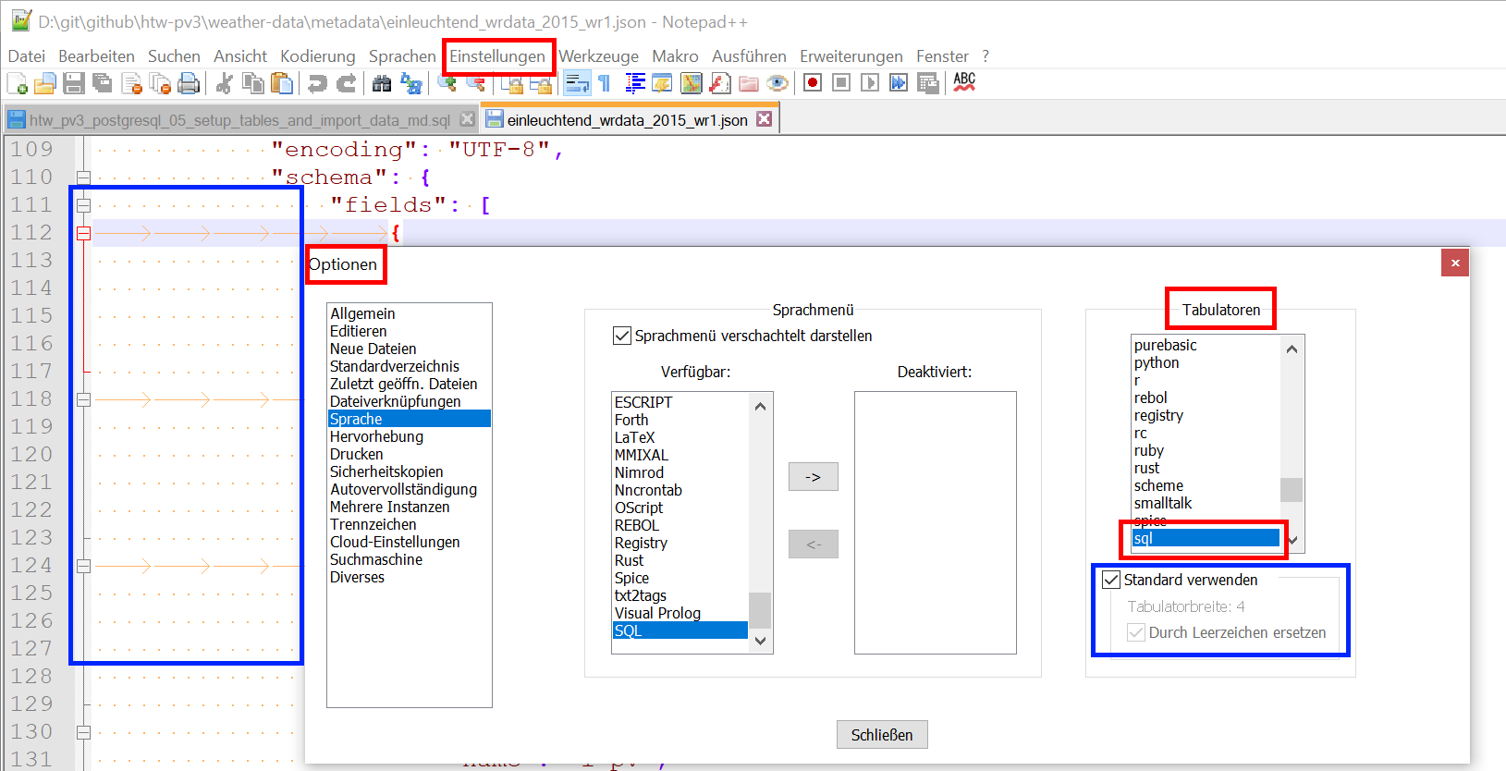This screenshot has height=771, width=1506.
Task: Switch to the htw_pv3_postgresql sql file tab
Action: pos(239,120)
